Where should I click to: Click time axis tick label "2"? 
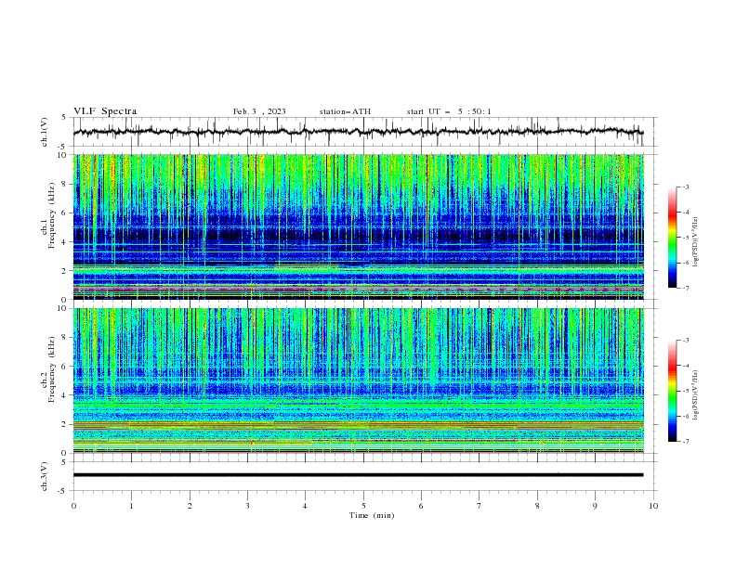190,506
